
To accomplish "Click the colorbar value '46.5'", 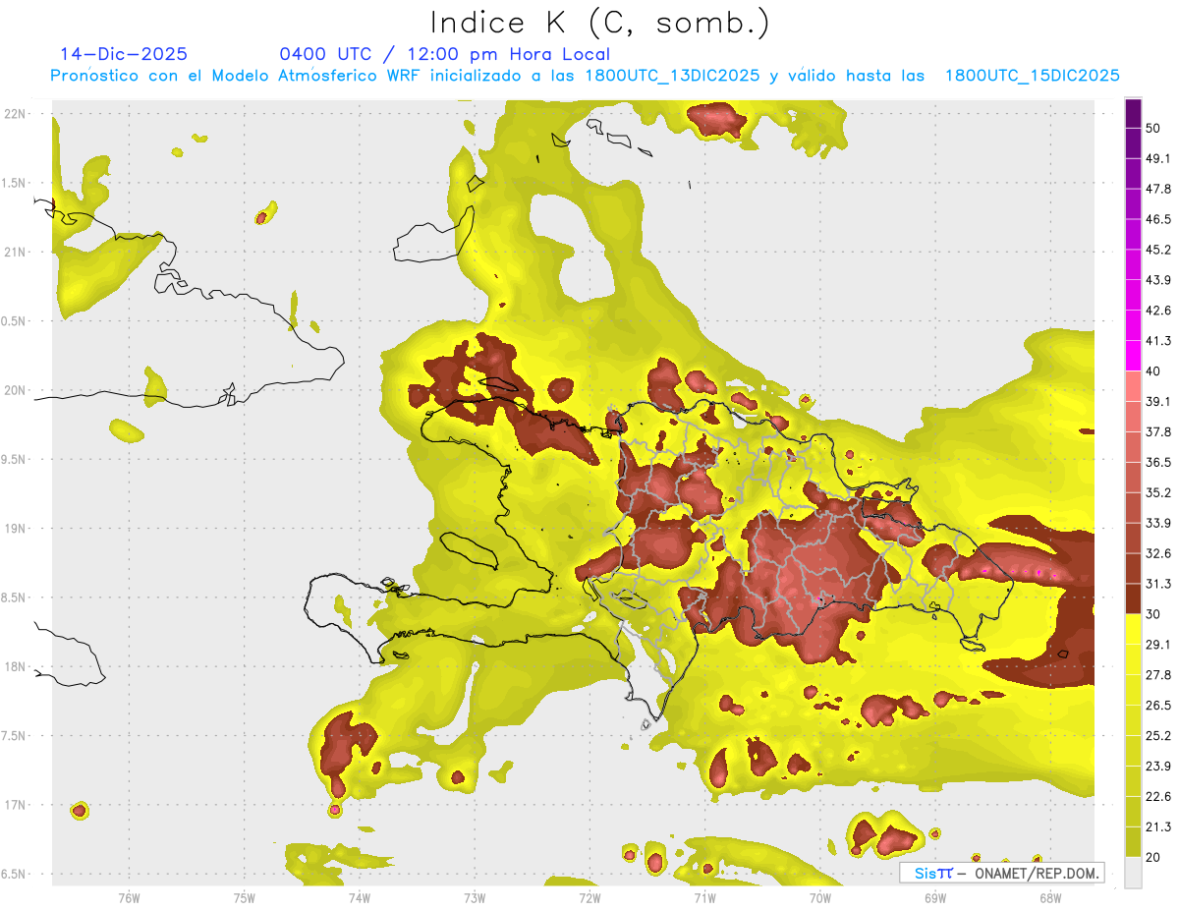I will pyautogui.click(x=1158, y=219).
